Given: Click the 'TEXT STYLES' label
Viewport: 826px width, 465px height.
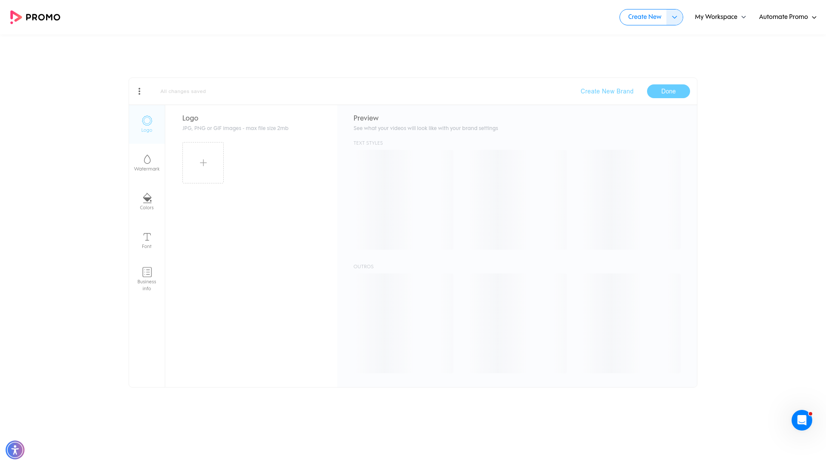Looking at the screenshot, I should [x=368, y=143].
